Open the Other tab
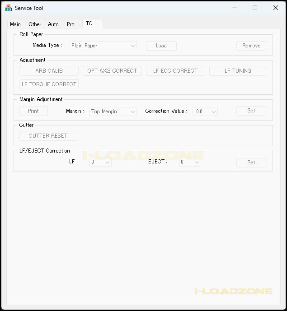Screen dimensions: 287x311 click(35, 24)
